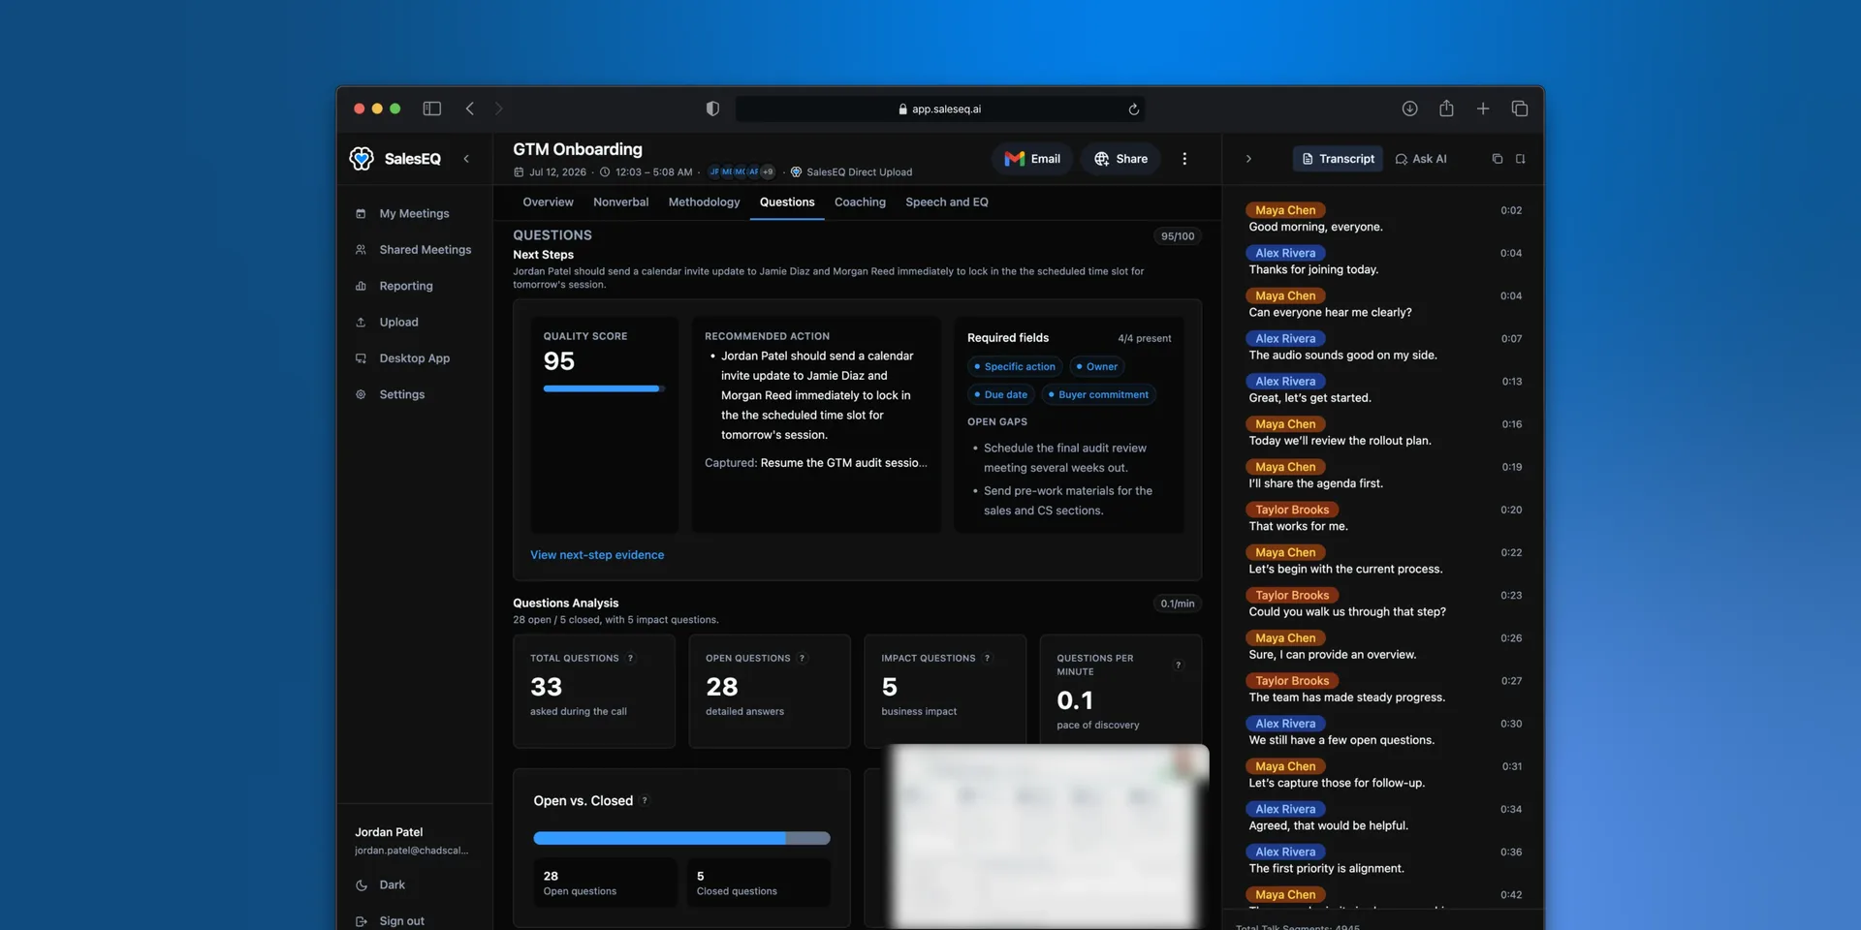
Task: Toggle the browser sidebar panel icon
Action: (x=432, y=108)
